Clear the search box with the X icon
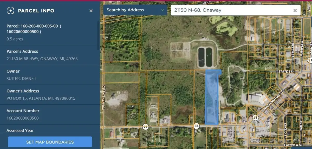This screenshot has width=312, height=149. pyautogui.click(x=295, y=10)
